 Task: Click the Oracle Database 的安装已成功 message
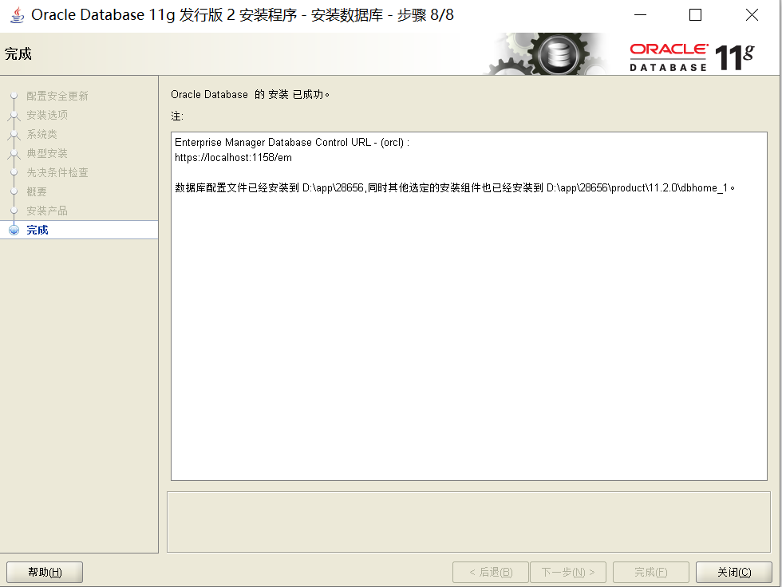250,94
